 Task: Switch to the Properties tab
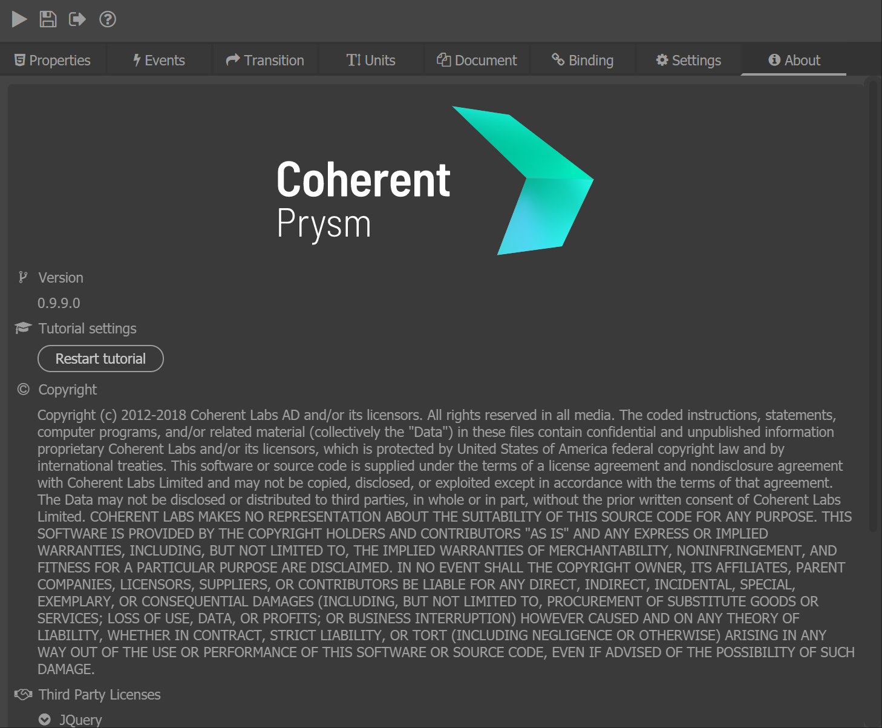click(x=53, y=61)
